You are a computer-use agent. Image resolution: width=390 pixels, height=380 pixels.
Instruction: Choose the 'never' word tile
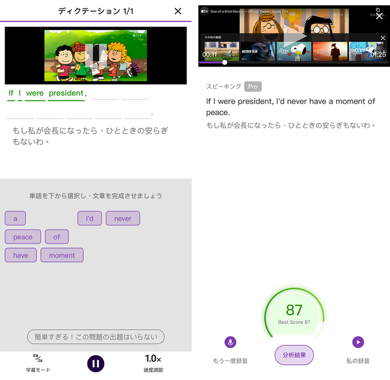(x=123, y=219)
